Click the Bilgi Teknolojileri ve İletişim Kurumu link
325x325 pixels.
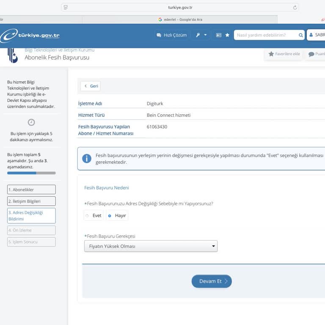[60, 50]
